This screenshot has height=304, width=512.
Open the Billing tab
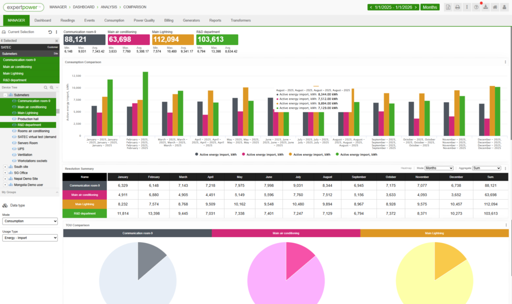click(x=169, y=20)
